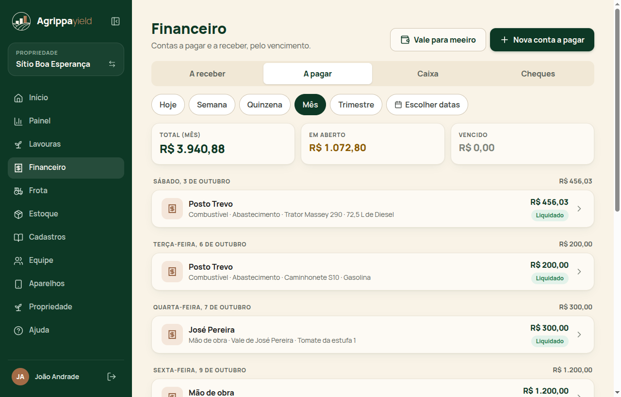
Task: Click the plus icon in Nova conta a pagar
Action: click(505, 40)
